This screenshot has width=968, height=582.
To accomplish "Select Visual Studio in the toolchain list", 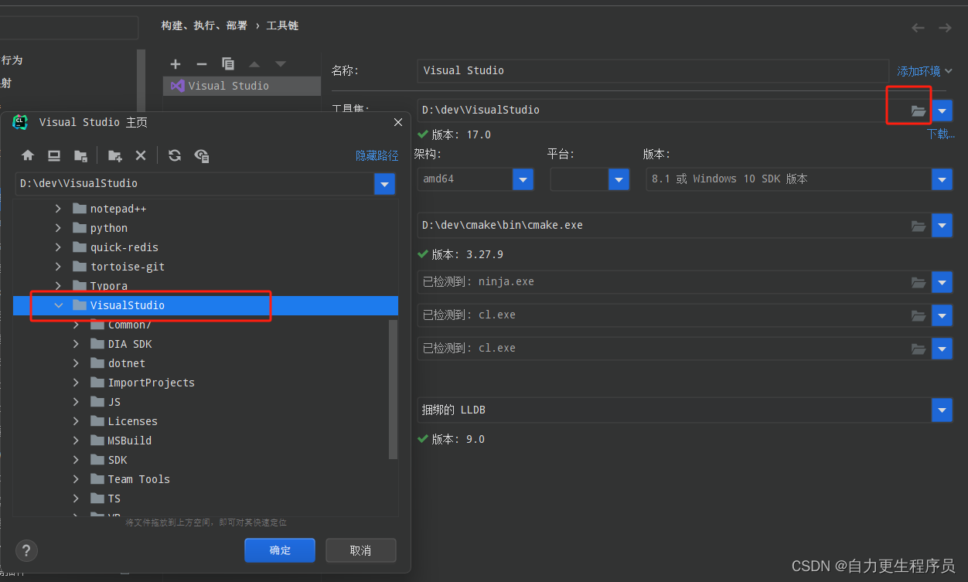I will (x=242, y=86).
